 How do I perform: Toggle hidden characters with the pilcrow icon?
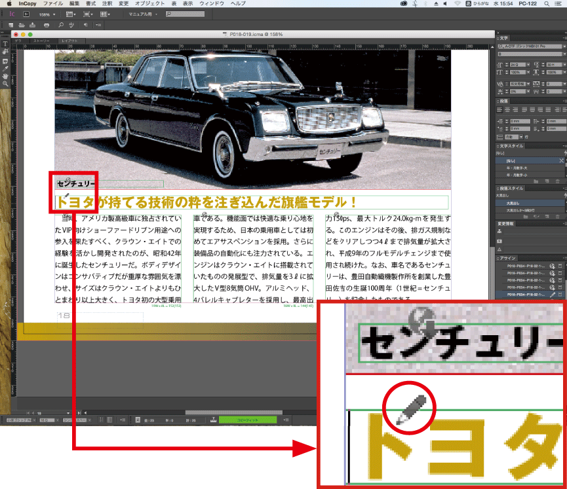pos(85,25)
